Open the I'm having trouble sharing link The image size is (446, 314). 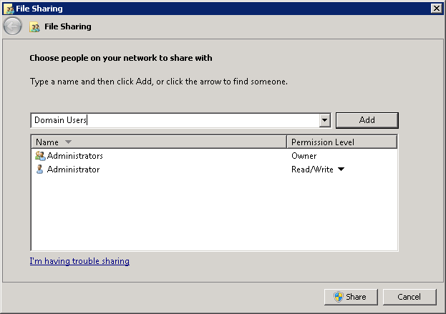click(79, 261)
